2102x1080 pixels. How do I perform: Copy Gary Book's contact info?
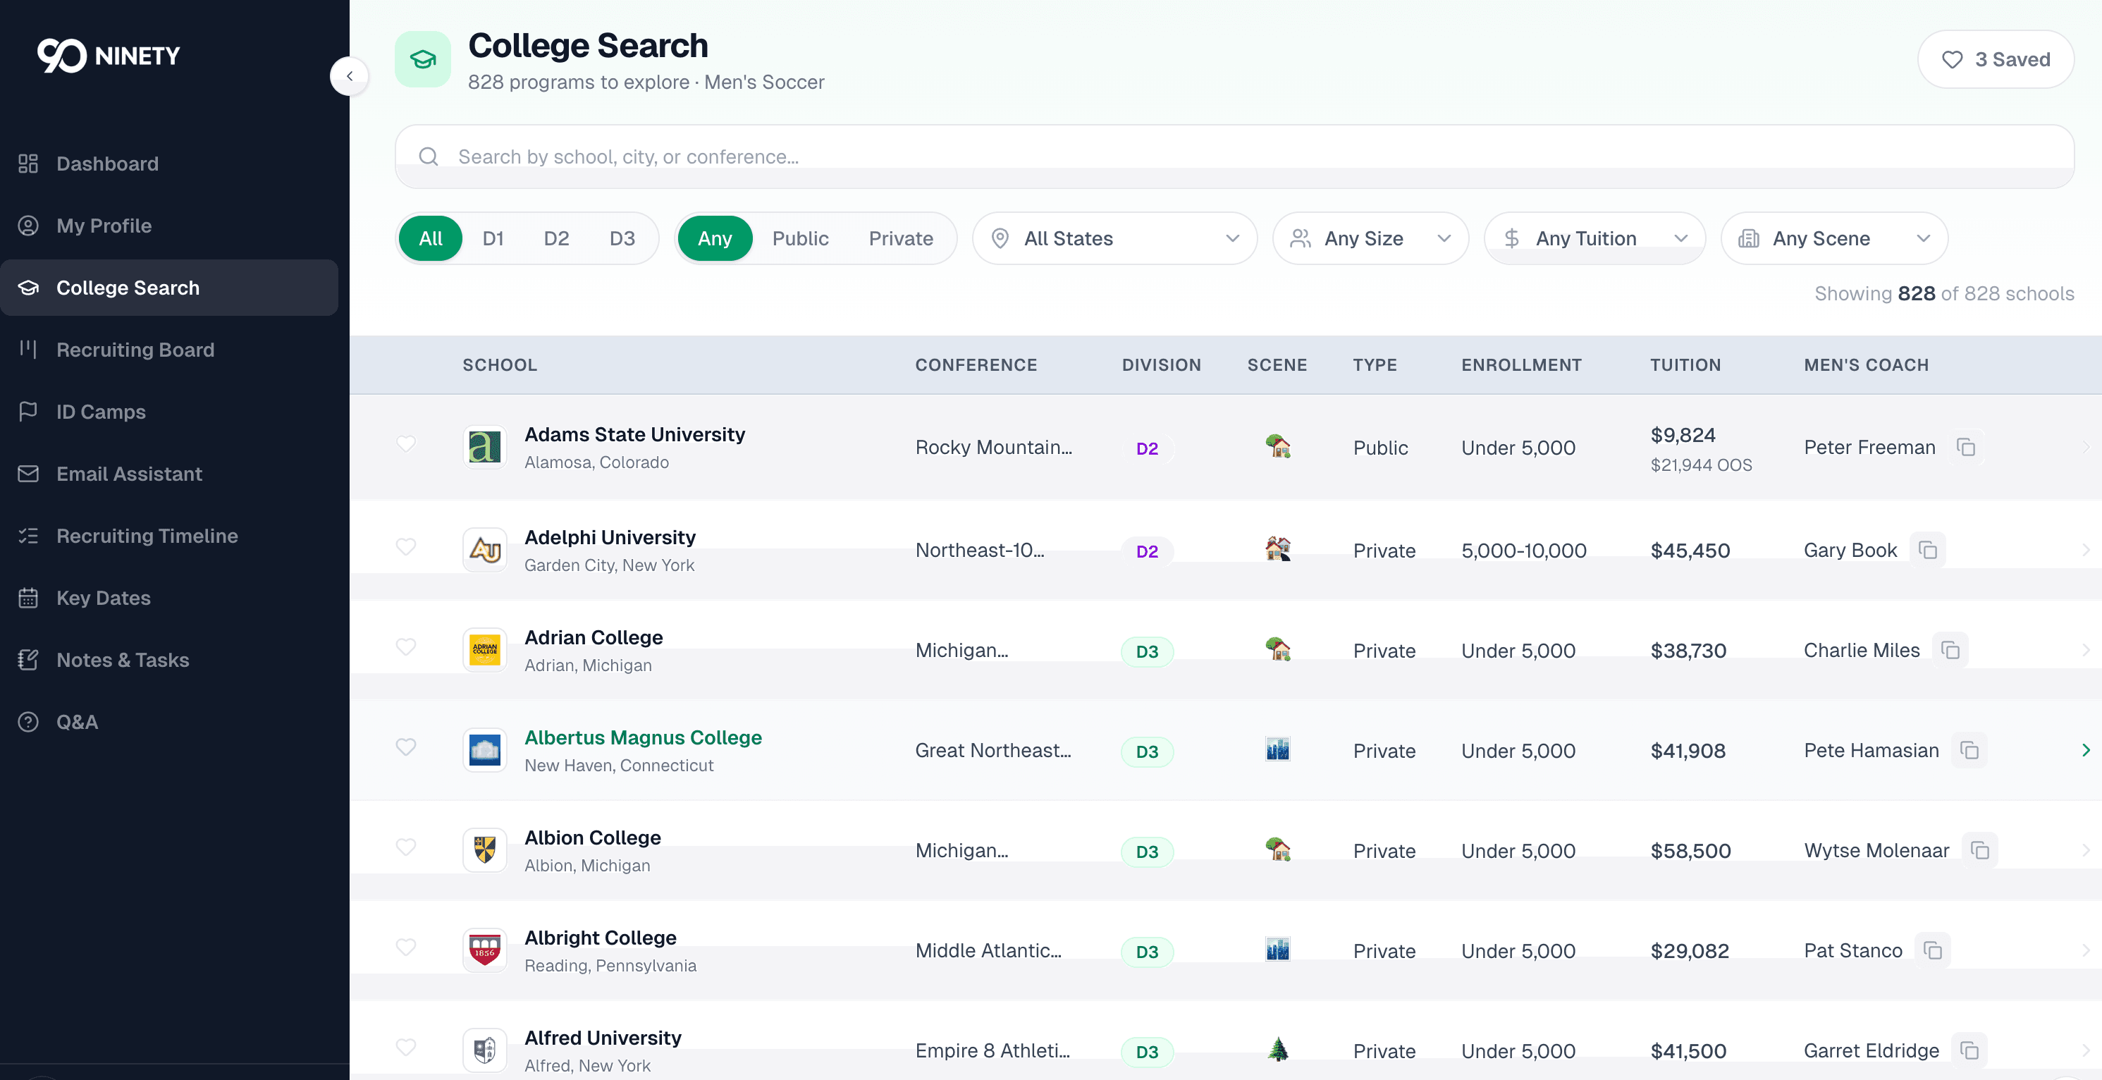point(1927,550)
